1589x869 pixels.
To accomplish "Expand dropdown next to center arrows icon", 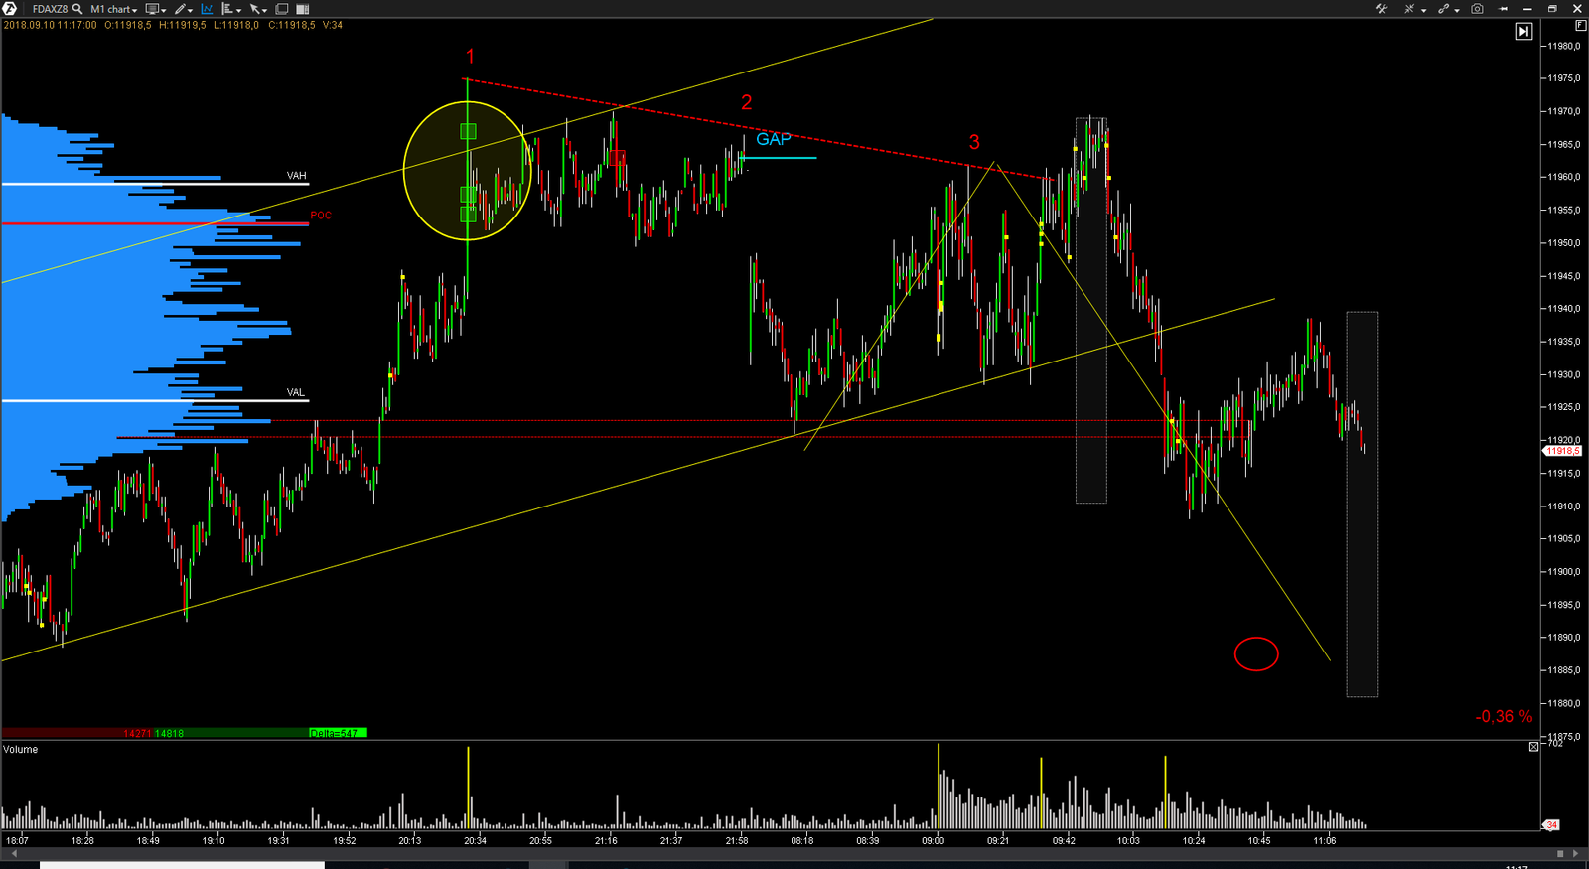I will click(1424, 10).
